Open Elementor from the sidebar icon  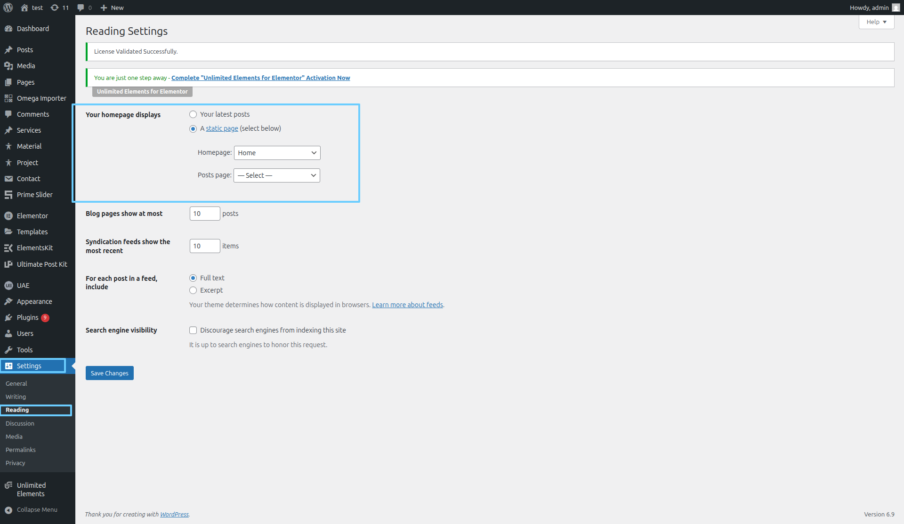click(x=8, y=216)
